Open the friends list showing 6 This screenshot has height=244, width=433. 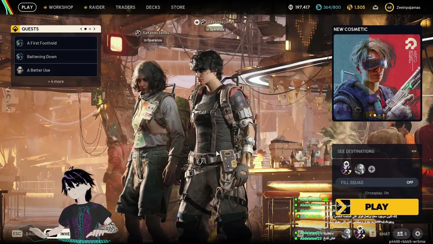point(402,233)
